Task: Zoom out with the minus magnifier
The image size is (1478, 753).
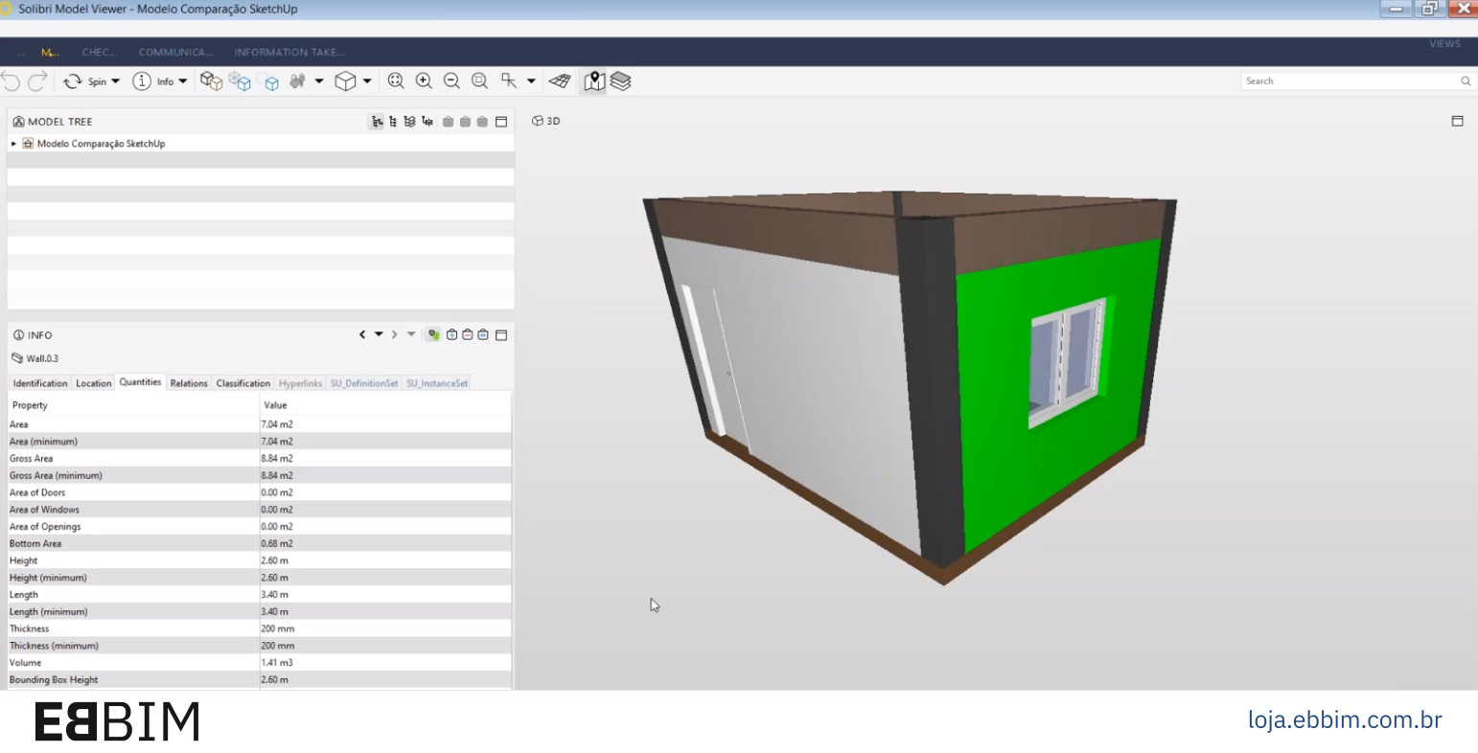Action: [x=451, y=81]
